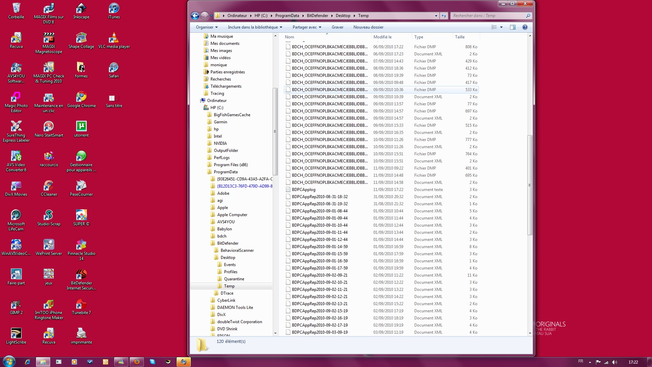This screenshot has height=367, width=652.
Task: Open utorrent desktop shortcut
Action: point(81,129)
